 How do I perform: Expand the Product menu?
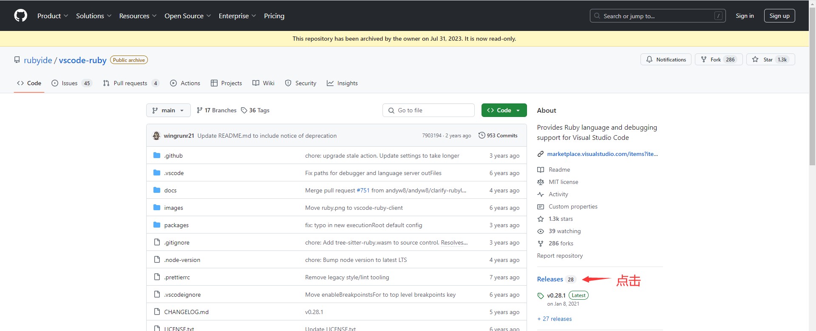52,16
